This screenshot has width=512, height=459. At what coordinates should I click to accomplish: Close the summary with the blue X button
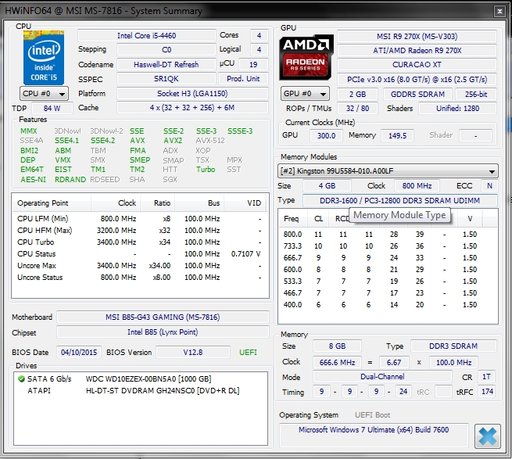[x=488, y=436]
